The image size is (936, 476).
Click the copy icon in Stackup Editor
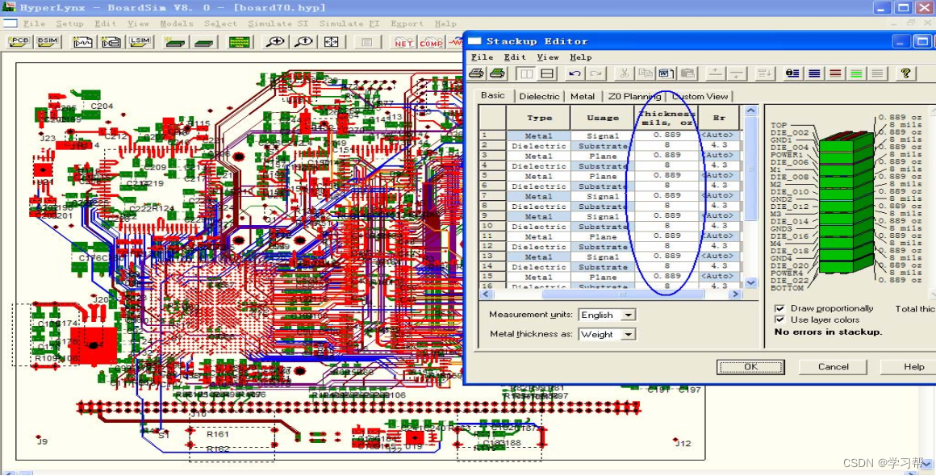coord(646,73)
